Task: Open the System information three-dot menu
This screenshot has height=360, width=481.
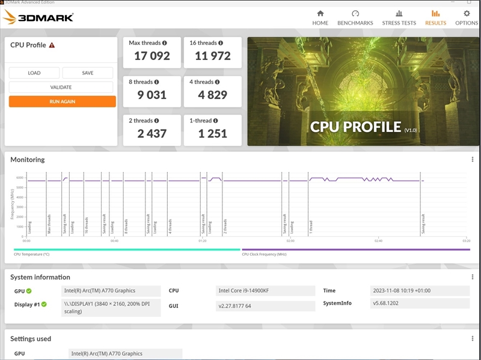Action: (x=473, y=277)
